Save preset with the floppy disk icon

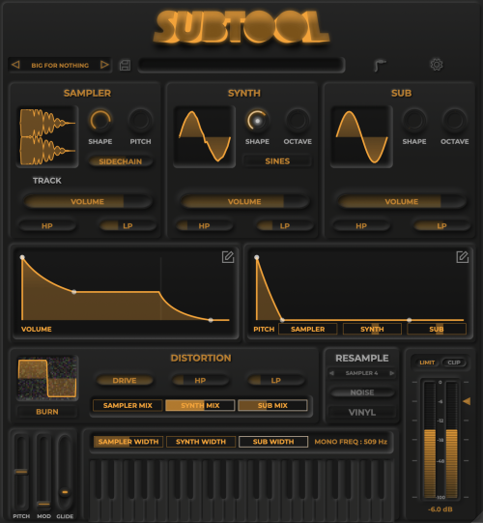click(x=125, y=65)
